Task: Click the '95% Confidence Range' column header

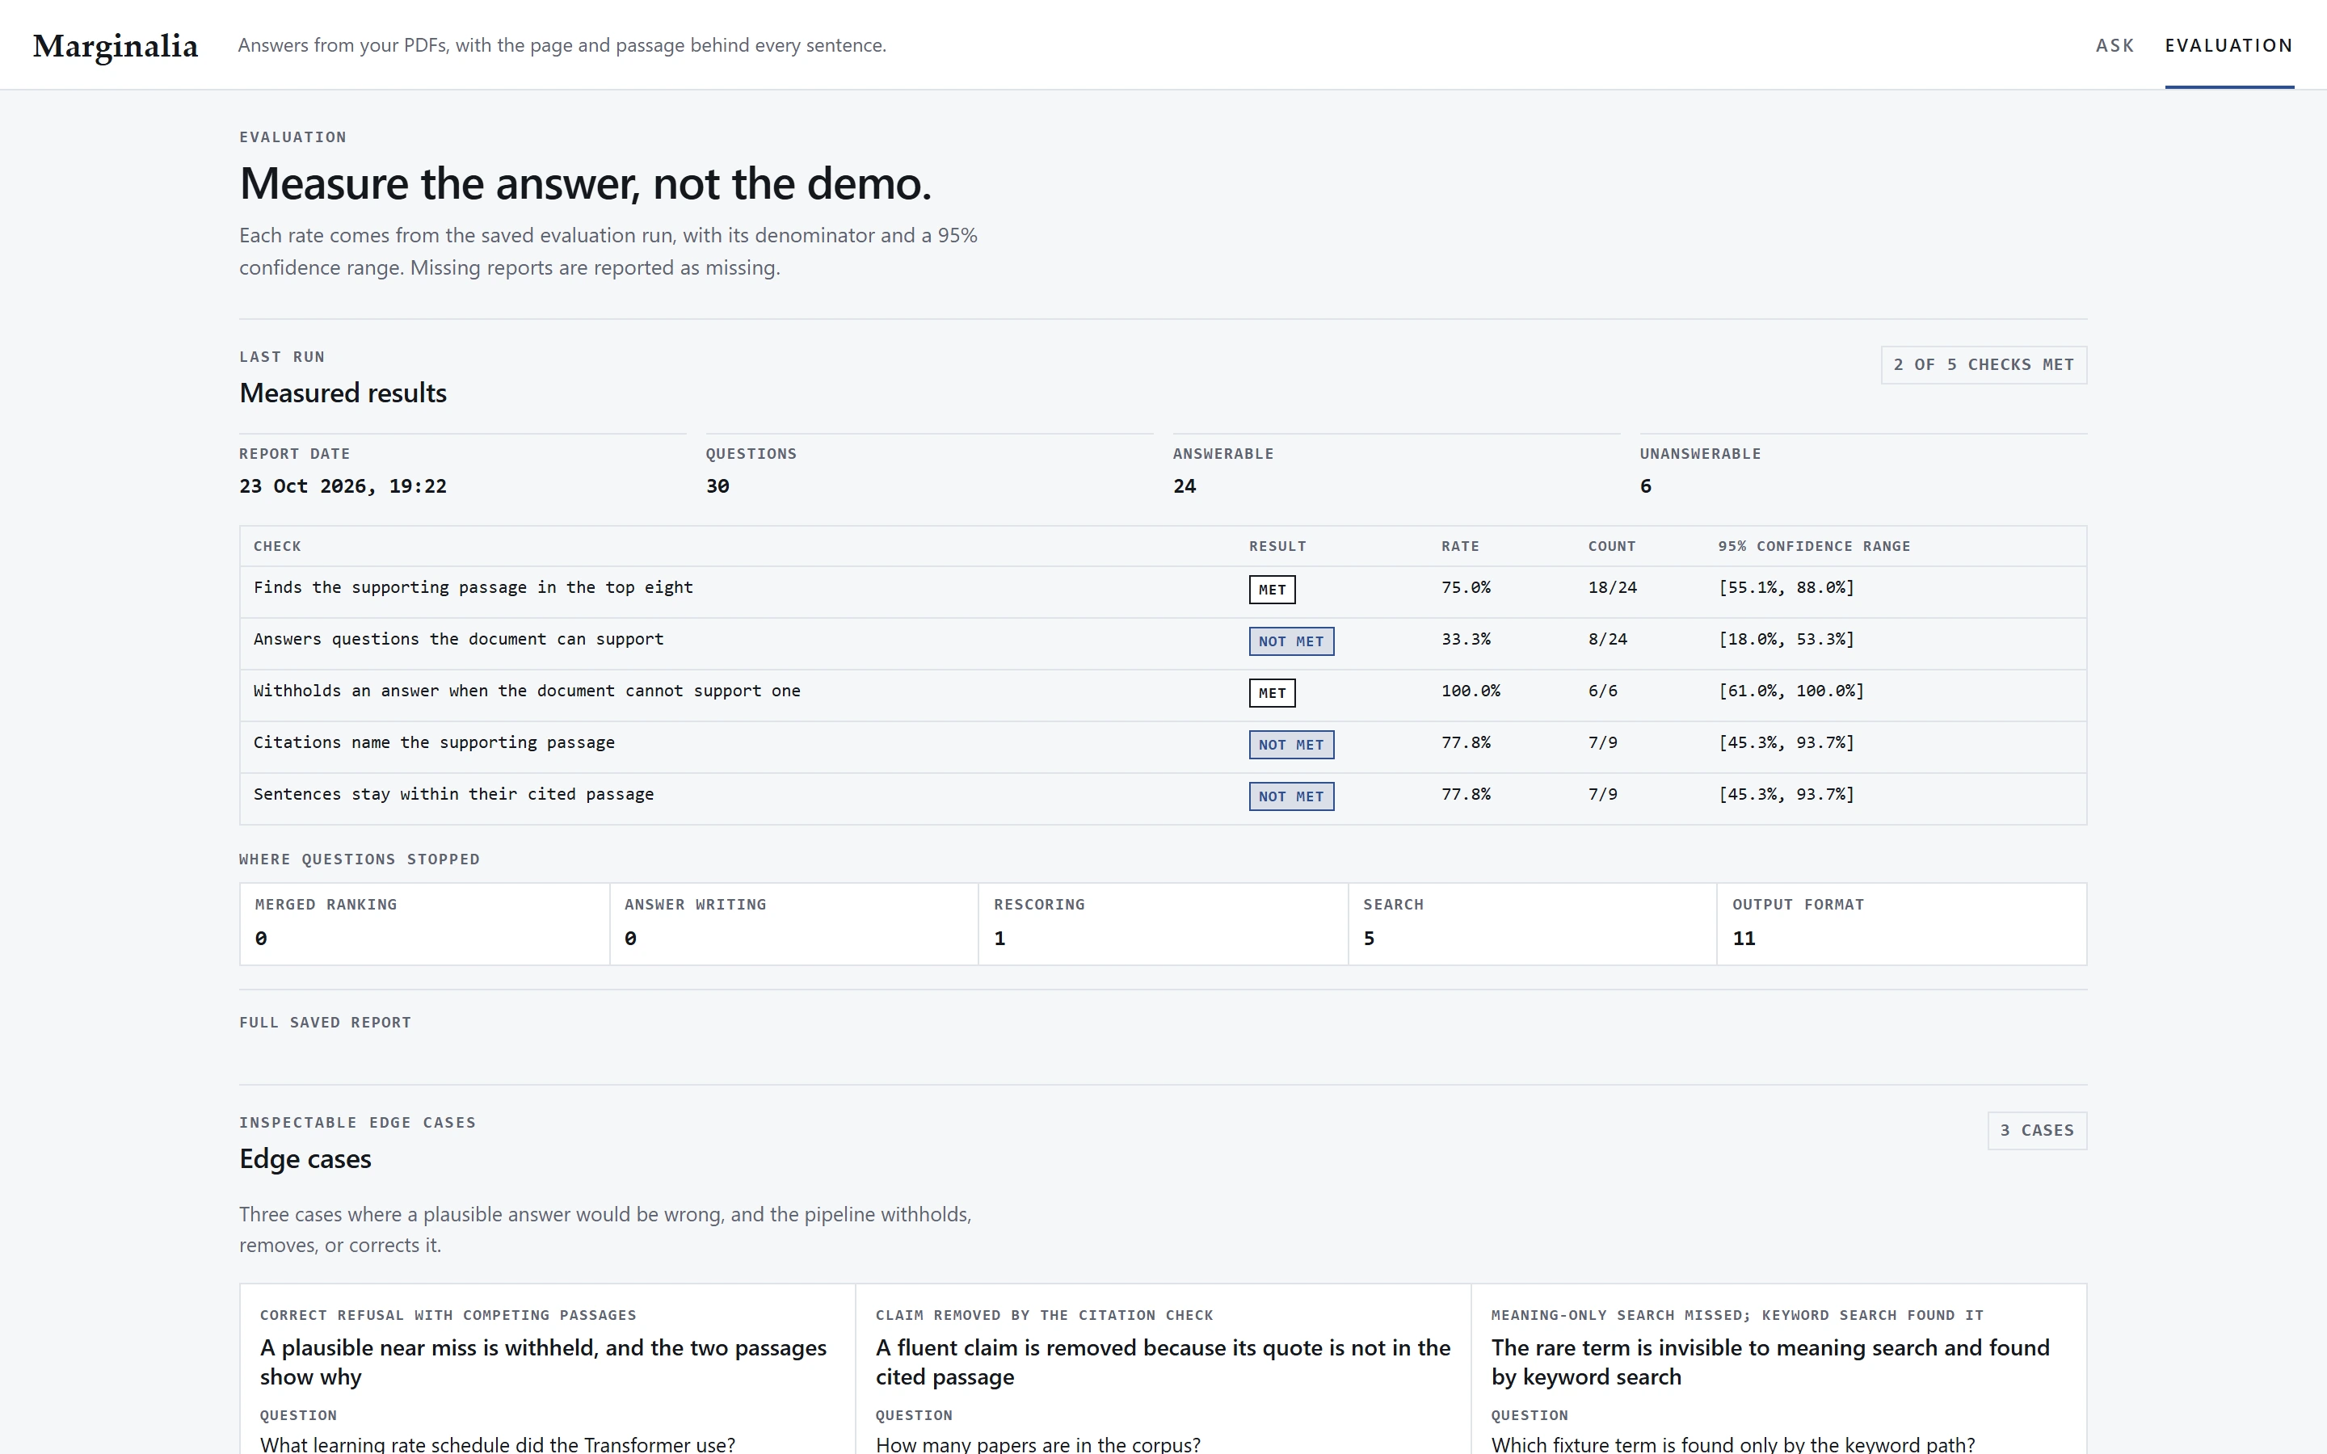Action: pos(1815,546)
